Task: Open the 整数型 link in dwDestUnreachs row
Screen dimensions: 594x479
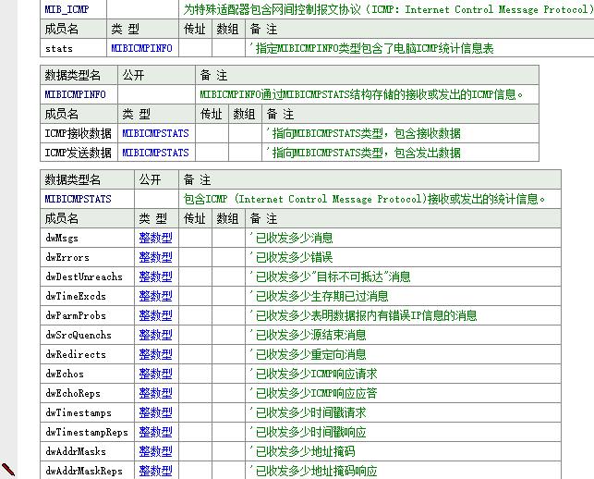Action: 156,276
